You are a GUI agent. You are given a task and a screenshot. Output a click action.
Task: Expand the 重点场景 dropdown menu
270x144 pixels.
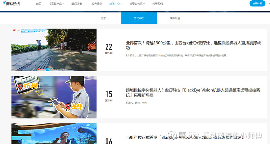(78, 4)
